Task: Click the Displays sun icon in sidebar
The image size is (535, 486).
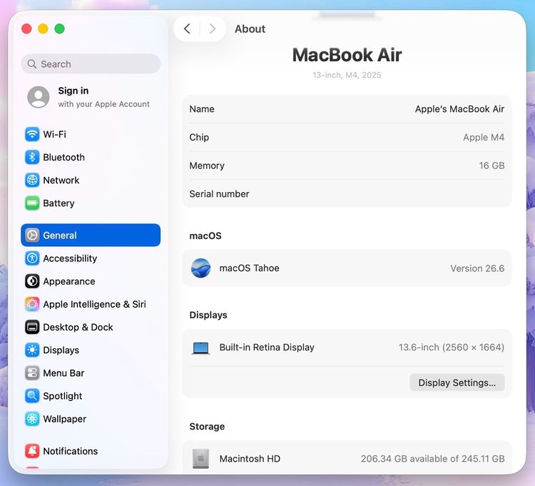Action: pyautogui.click(x=32, y=350)
